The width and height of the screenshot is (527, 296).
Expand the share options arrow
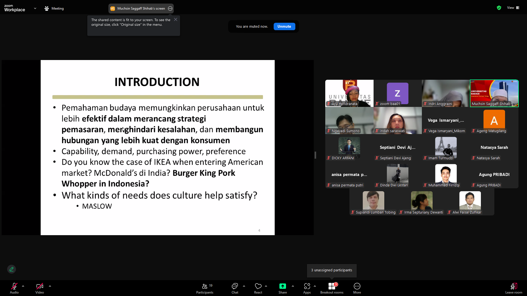pos(293,286)
